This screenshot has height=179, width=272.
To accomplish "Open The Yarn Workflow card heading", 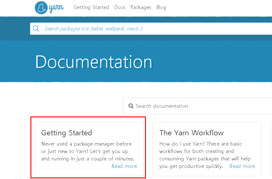I will pyautogui.click(x=192, y=133).
